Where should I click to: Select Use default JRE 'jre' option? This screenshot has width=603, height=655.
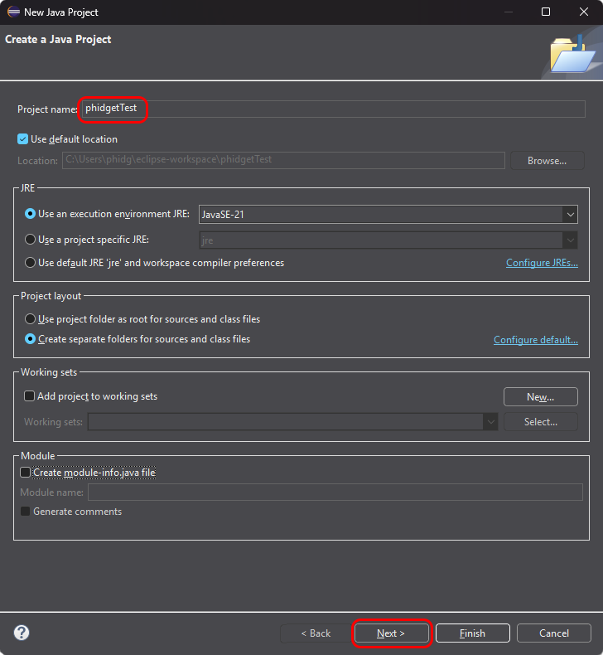click(x=31, y=263)
